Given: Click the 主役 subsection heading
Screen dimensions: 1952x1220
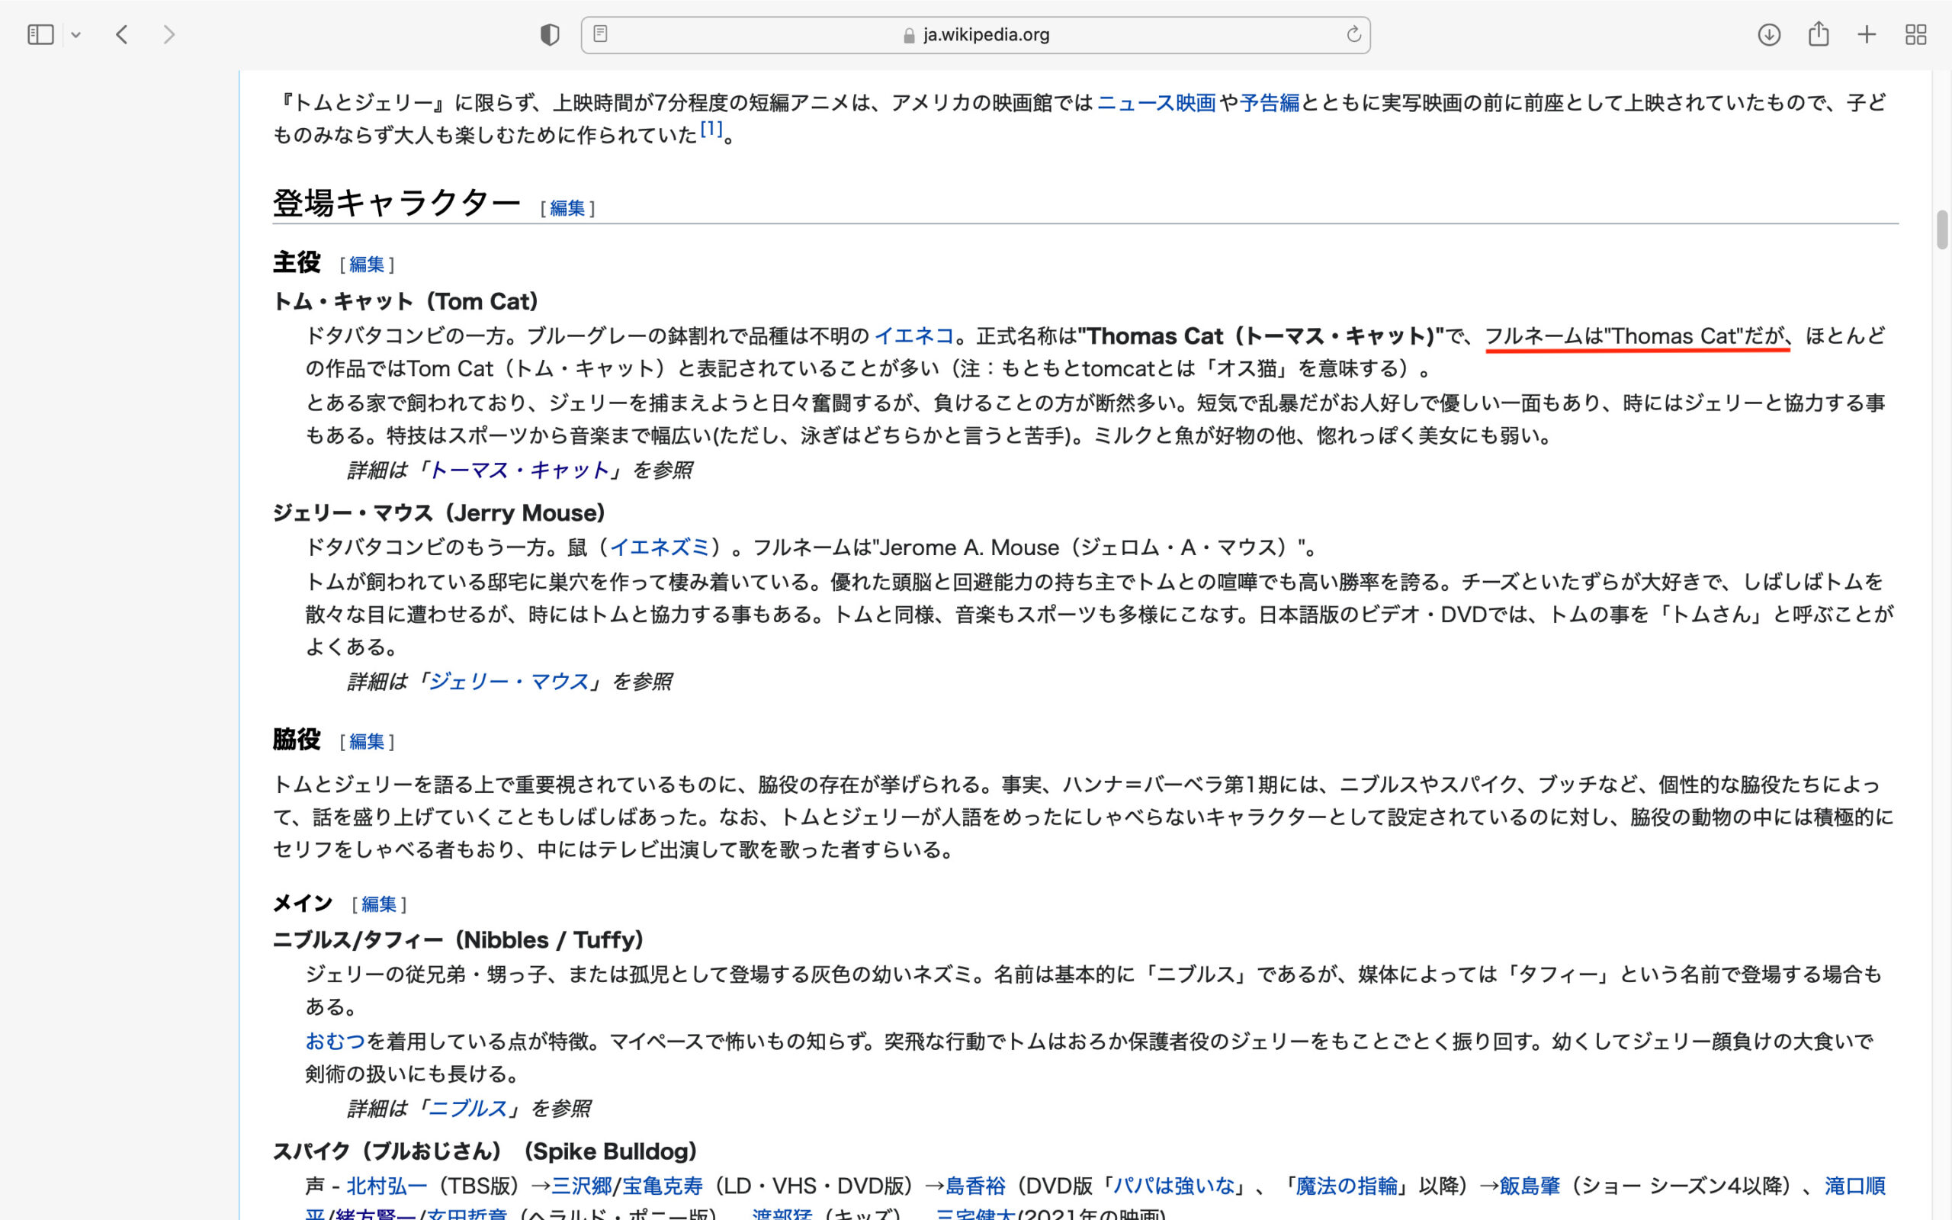Looking at the screenshot, I should pos(296,262).
